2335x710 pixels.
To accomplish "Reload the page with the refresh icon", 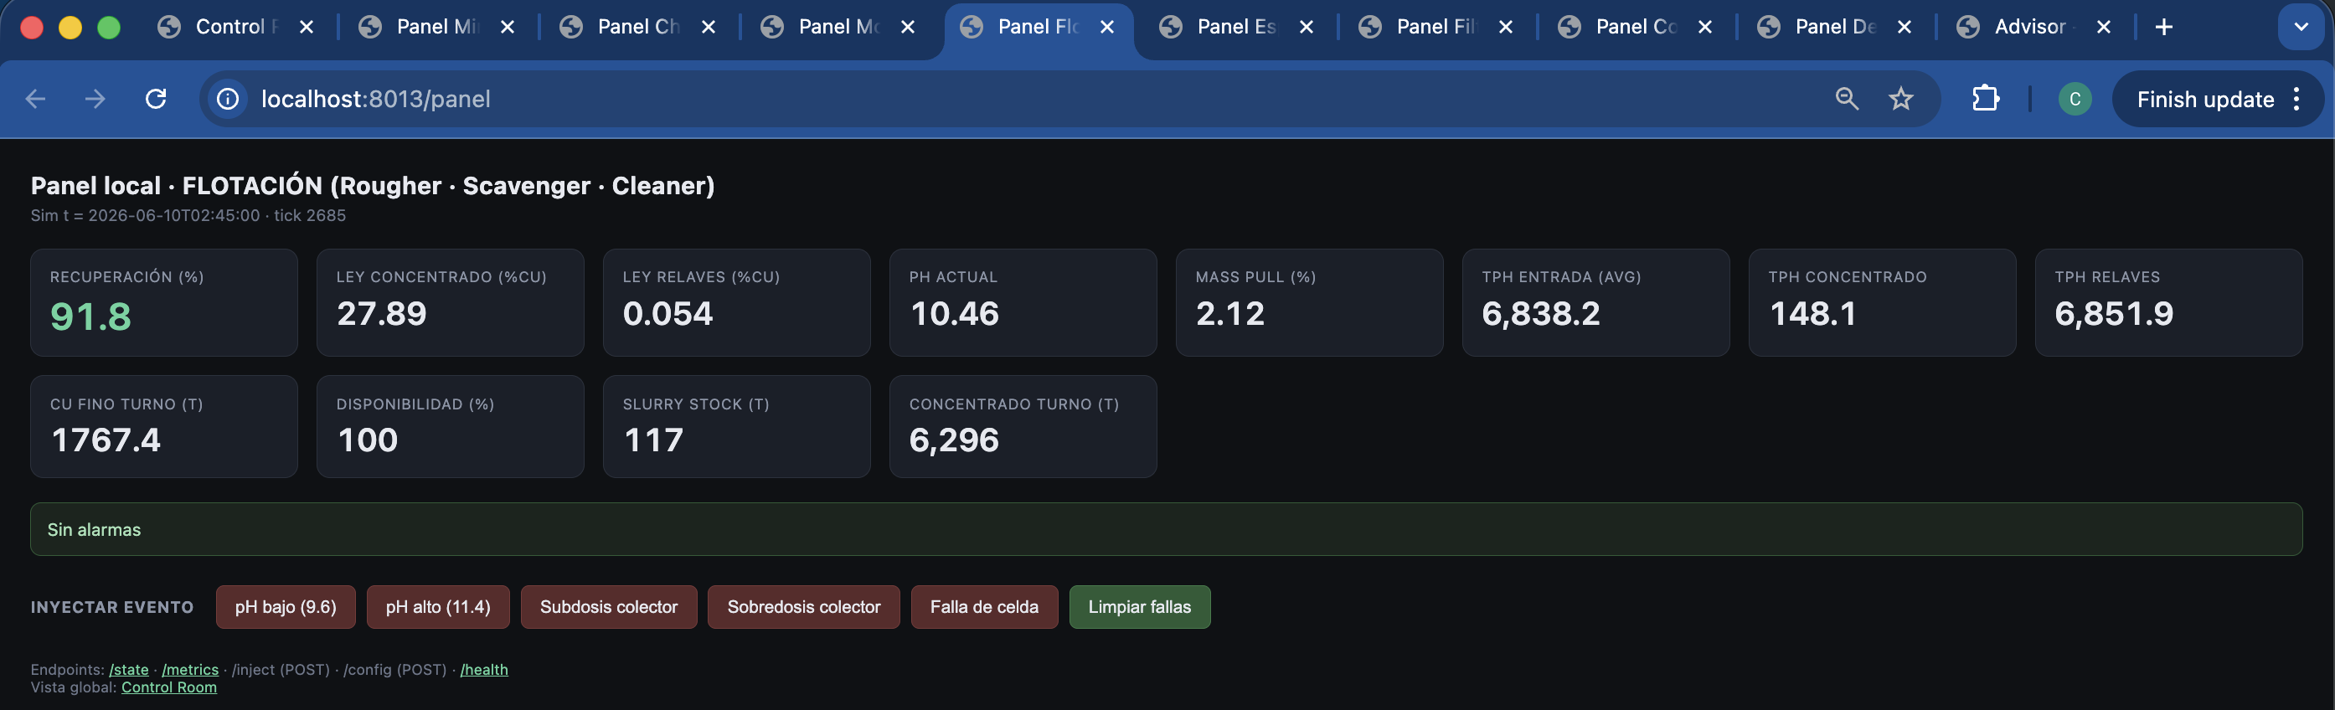I will point(156,99).
